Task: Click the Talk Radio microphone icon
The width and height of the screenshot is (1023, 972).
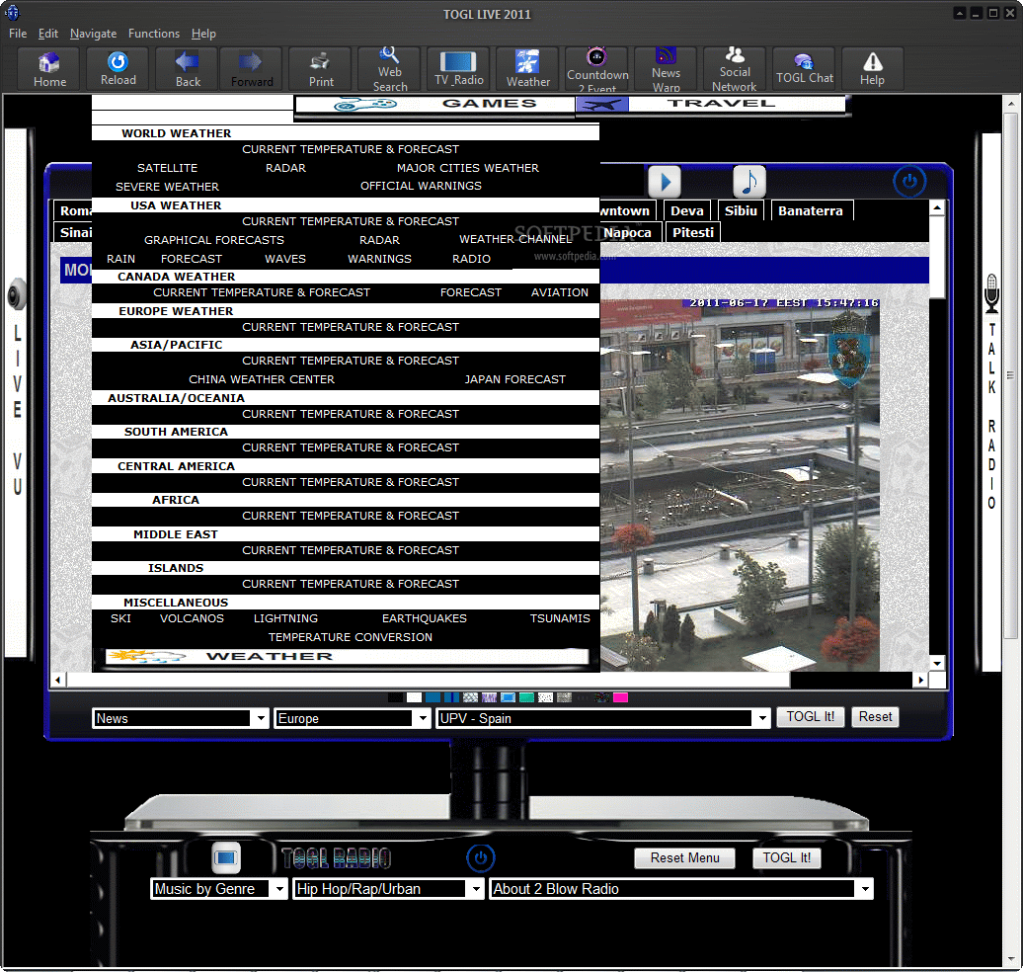Action: coord(991,293)
